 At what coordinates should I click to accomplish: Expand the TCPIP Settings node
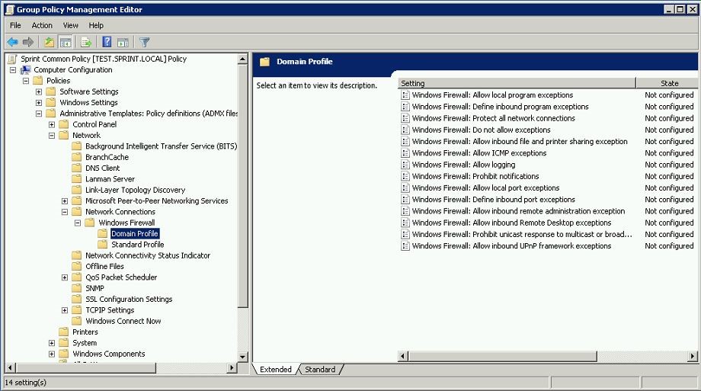pos(65,310)
